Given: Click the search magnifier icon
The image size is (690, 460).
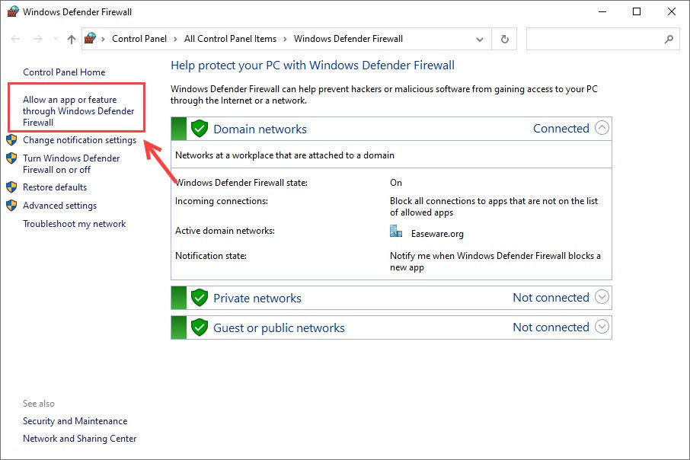Looking at the screenshot, I should point(669,39).
